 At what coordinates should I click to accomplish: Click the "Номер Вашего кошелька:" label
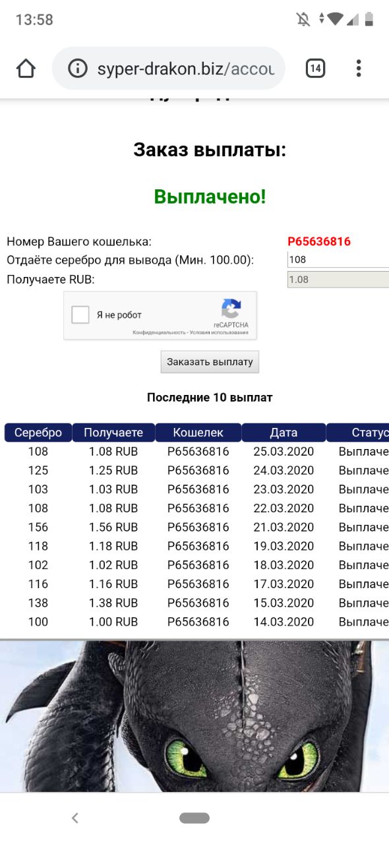click(x=79, y=241)
